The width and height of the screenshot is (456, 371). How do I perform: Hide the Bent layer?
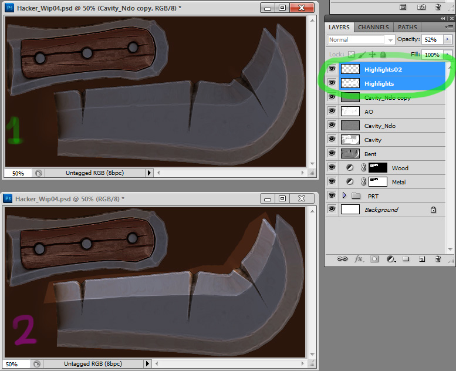click(x=332, y=153)
